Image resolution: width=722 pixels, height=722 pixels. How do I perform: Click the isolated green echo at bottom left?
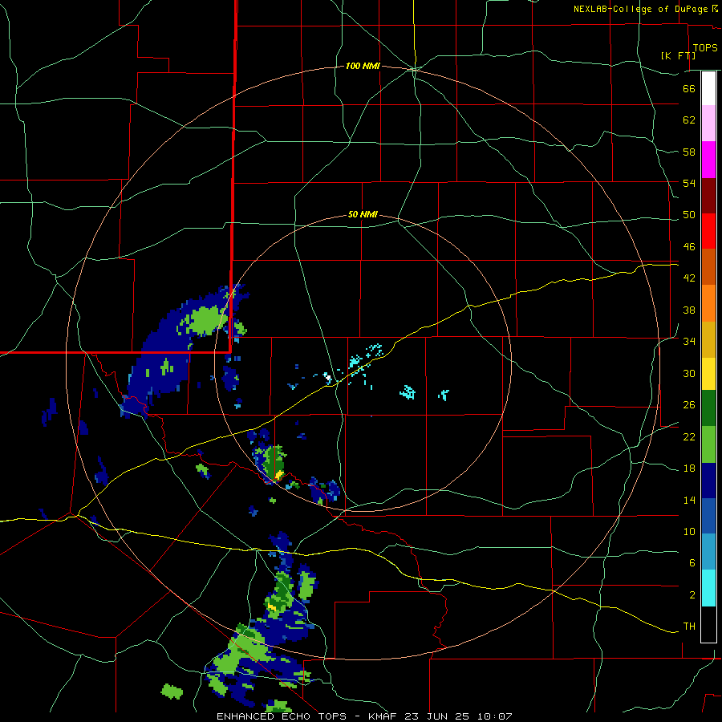tap(172, 692)
